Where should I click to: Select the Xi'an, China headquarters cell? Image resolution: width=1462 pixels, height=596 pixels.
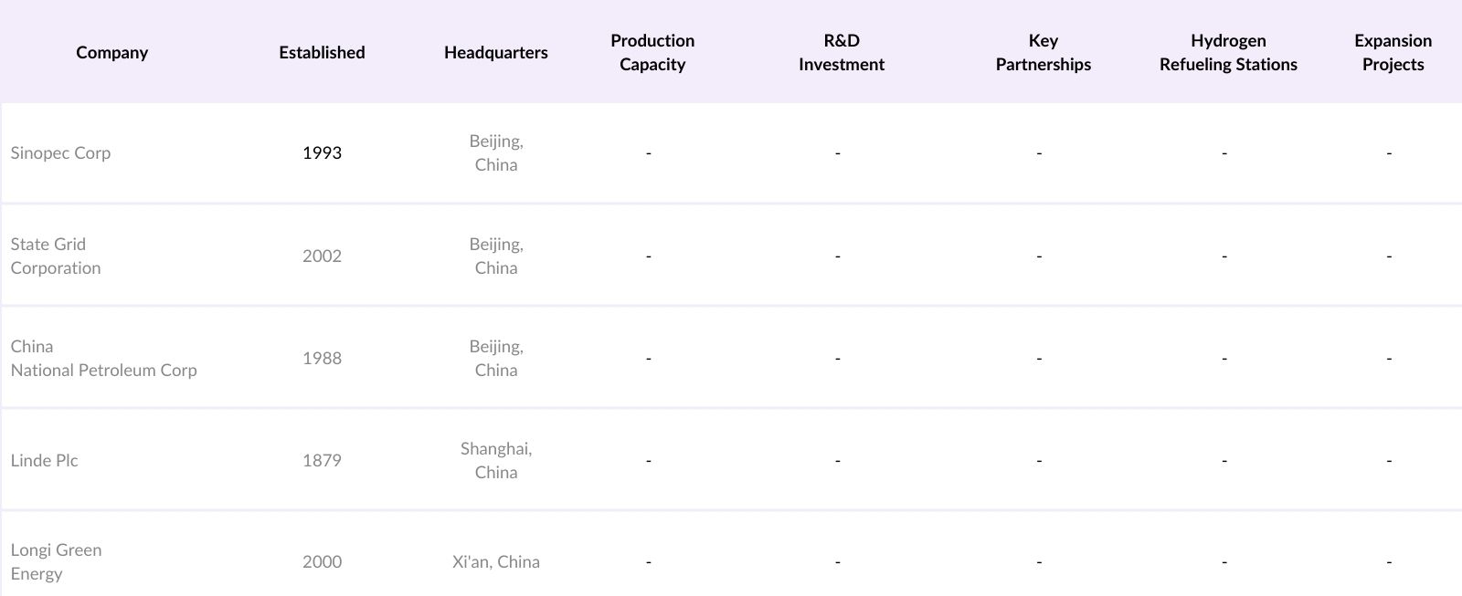(496, 562)
